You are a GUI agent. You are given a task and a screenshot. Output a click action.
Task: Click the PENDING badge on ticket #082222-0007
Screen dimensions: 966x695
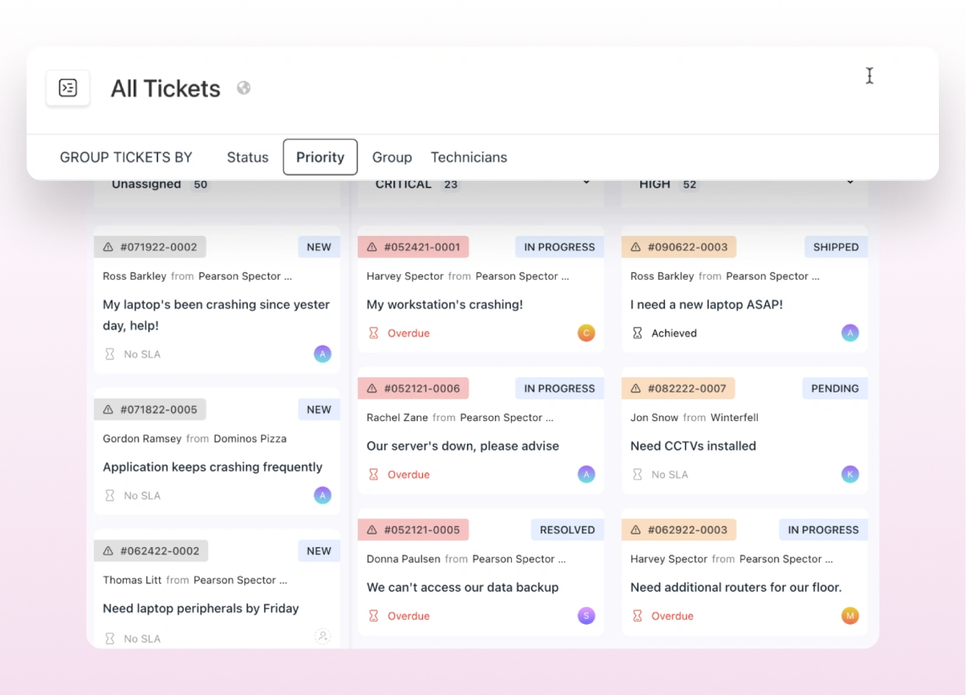click(x=834, y=388)
